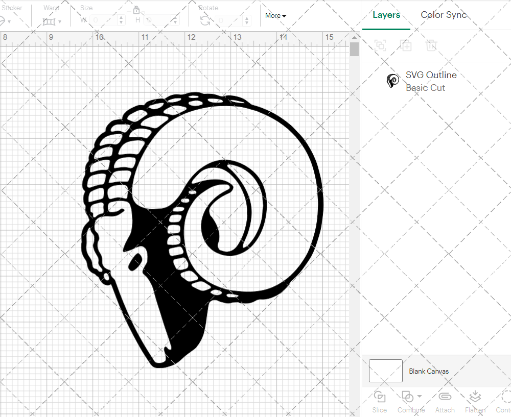Click the Height size input field
The width and height of the screenshot is (511, 417).
(x=158, y=20)
